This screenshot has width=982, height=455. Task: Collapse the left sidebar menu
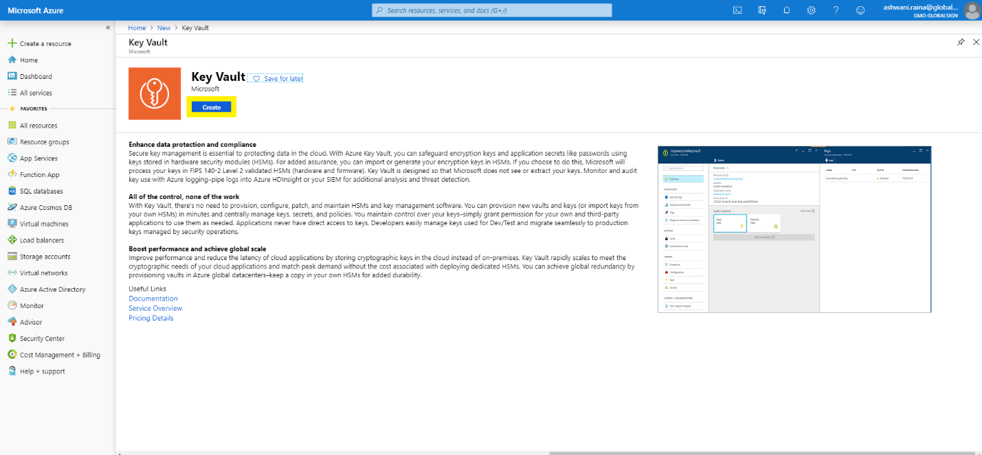[108, 27]
